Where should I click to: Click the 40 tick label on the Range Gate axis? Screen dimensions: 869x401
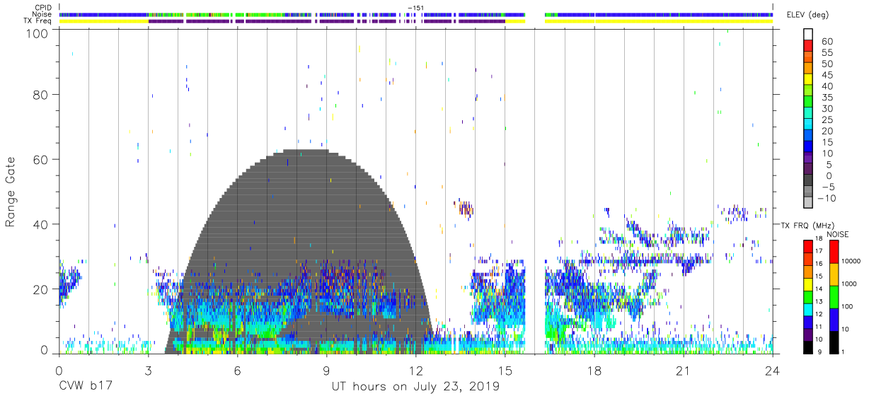41,224
